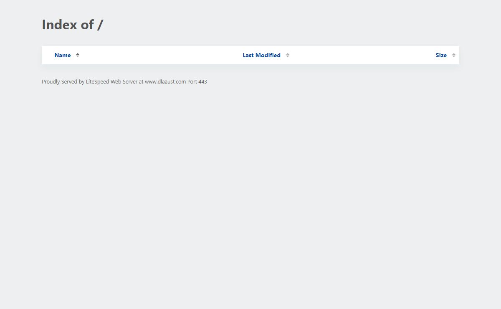Viewport: 501px width, 309px height.
Task: Click the sort arrows icon beside Name
Action: (78, 55)
